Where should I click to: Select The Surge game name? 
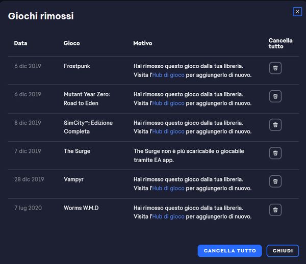click(76, 151)
